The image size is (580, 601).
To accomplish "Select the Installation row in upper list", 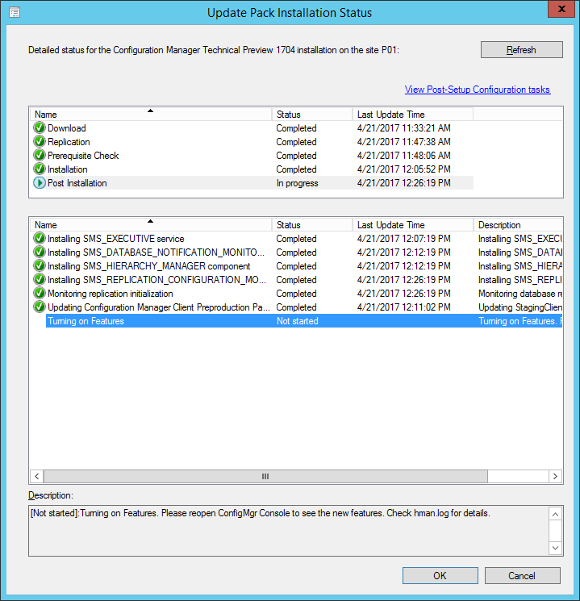I will tap(252, 169).
